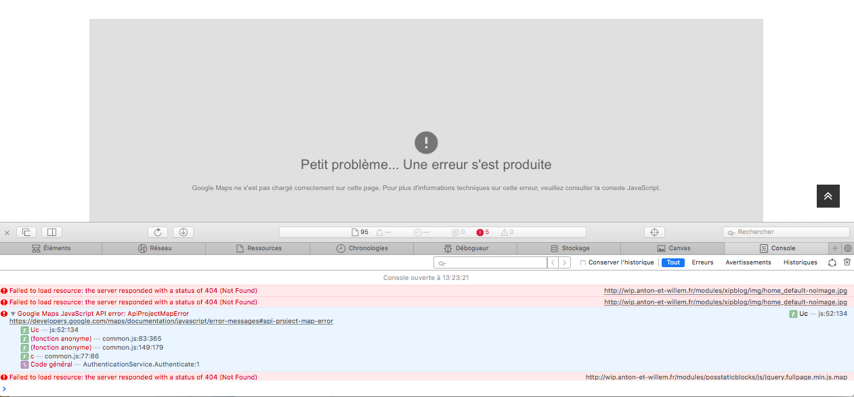Click the console garbage collect icon
854x397 pixels.
tap(832, 262)
